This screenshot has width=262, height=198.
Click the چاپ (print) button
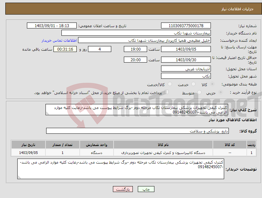[x=146, y=189]
